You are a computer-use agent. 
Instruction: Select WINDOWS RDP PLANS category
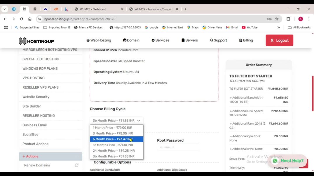pos(50,68)
